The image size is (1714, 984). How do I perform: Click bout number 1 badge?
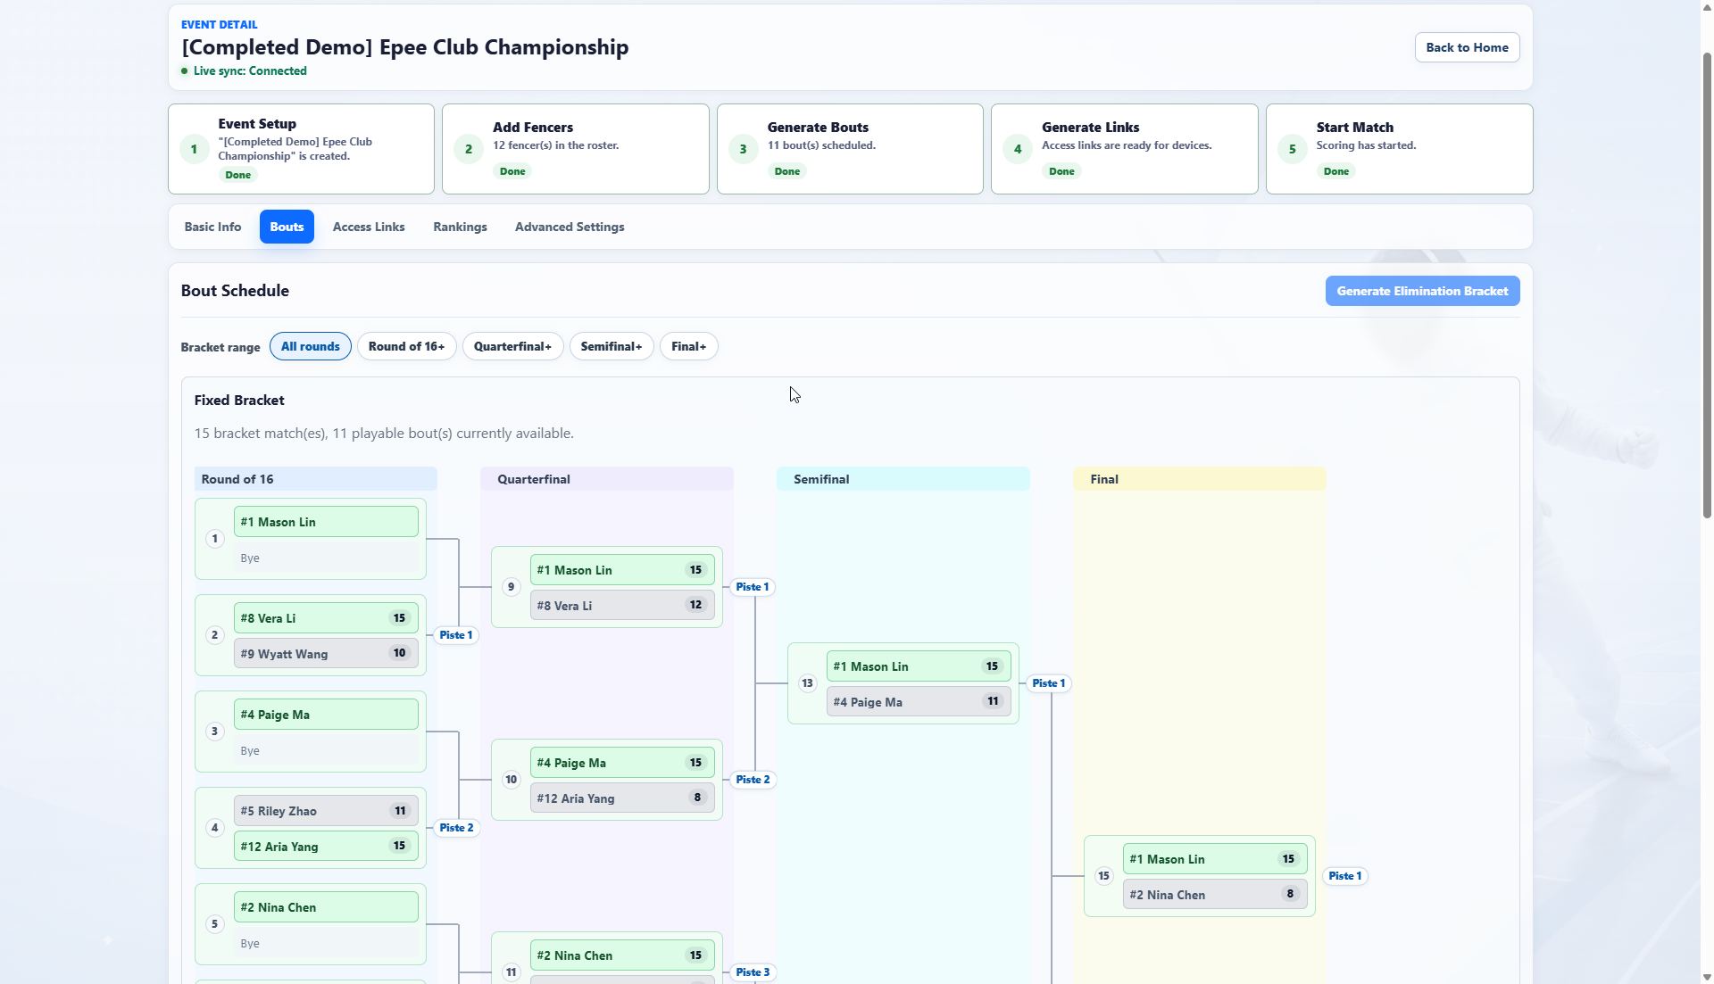(x=214, y=539)
